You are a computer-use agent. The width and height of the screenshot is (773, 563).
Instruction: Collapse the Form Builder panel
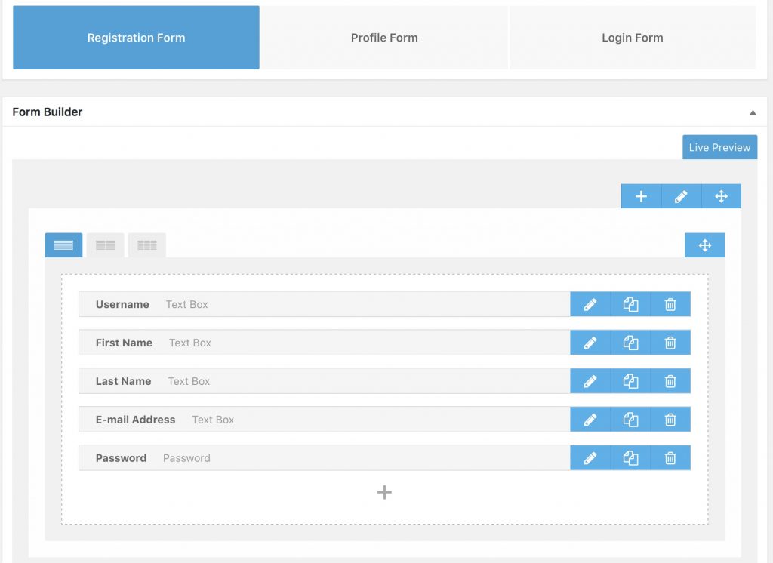point(753,112)
